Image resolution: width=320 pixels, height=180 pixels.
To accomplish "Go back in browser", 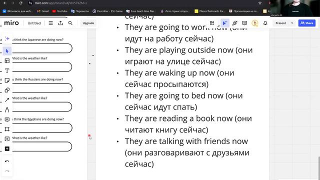I will click(5, 3).
